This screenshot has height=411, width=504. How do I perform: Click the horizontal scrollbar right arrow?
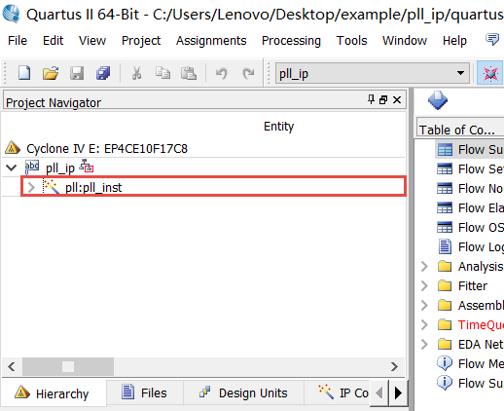tap(394, 366)
